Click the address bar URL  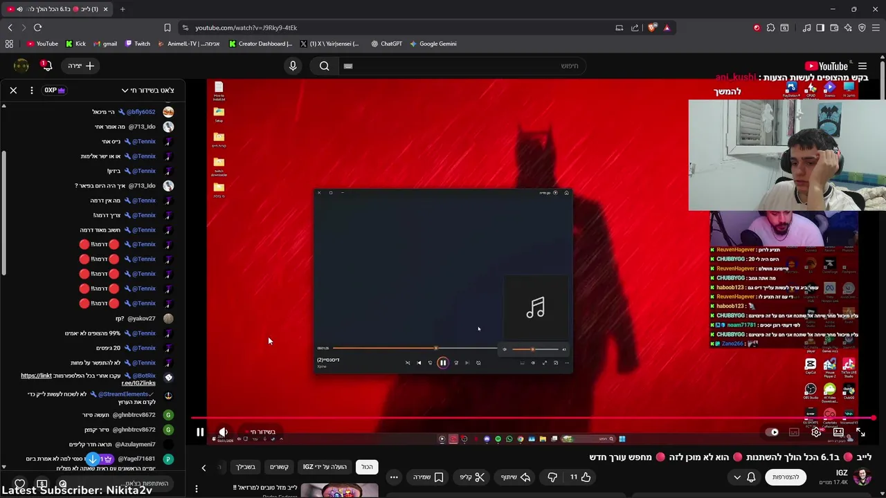[246, 28]
